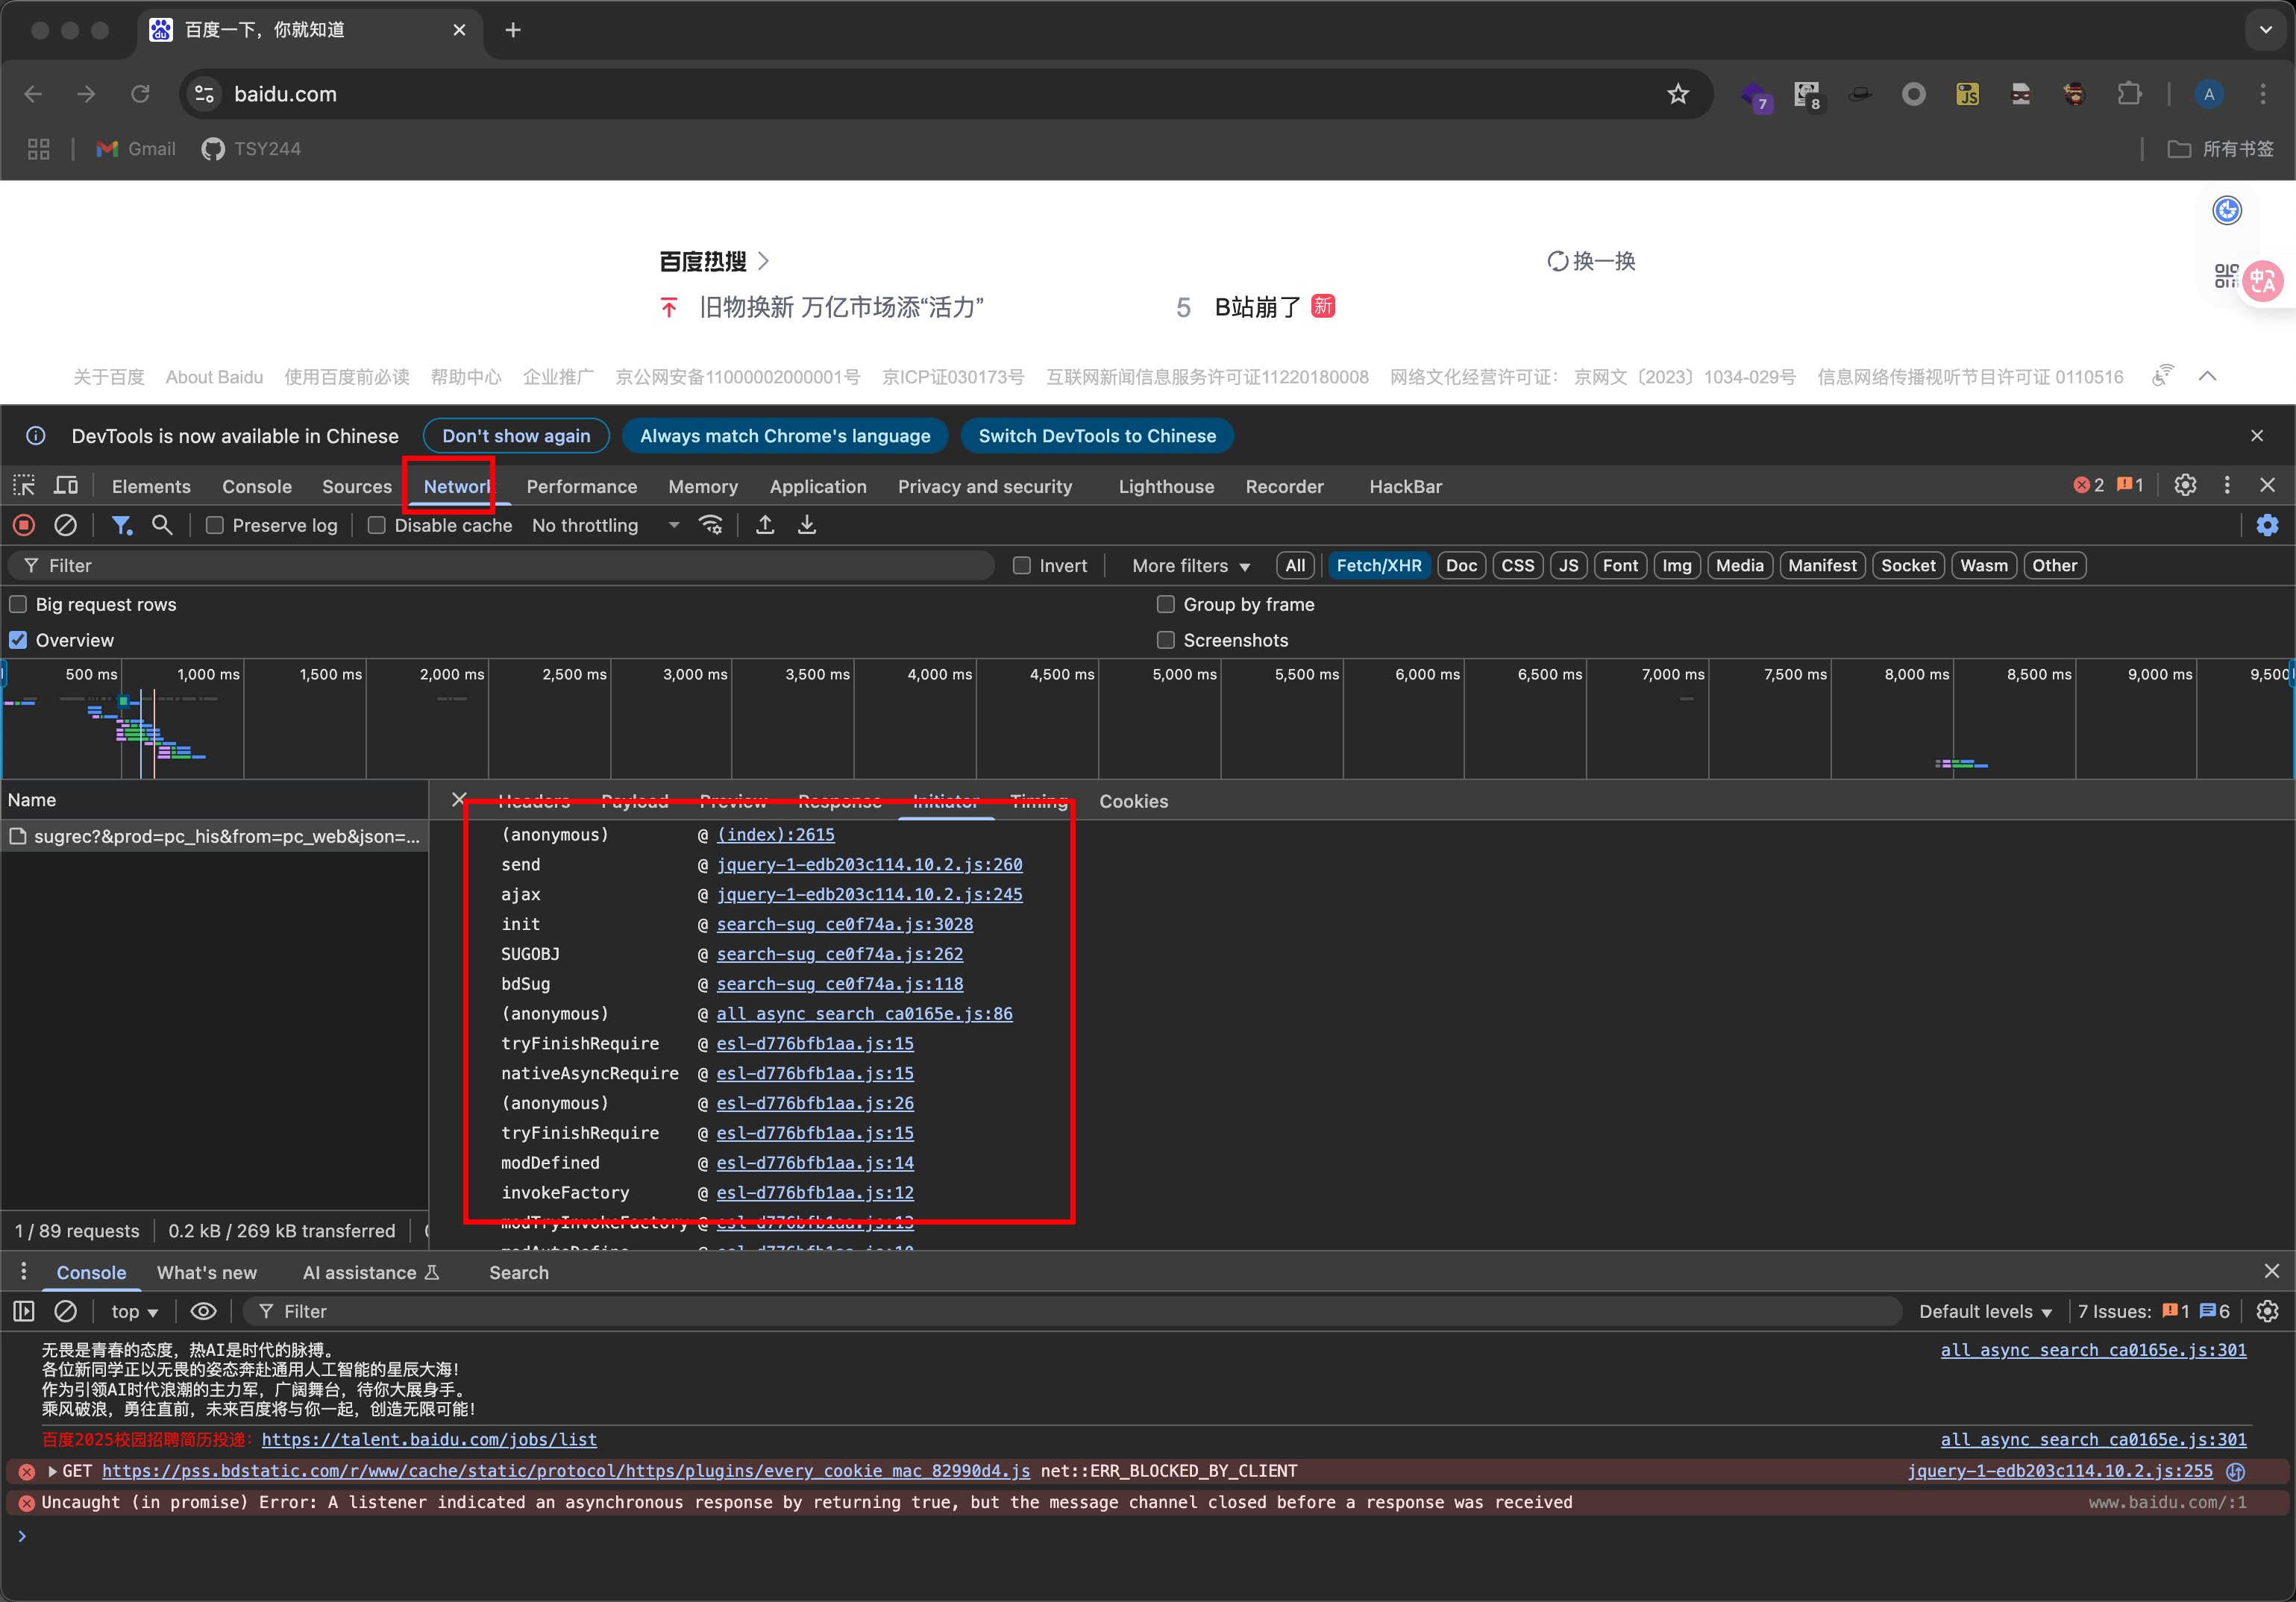
Task: Open the network search magnifier icon
Action: [x=162, y=525]
